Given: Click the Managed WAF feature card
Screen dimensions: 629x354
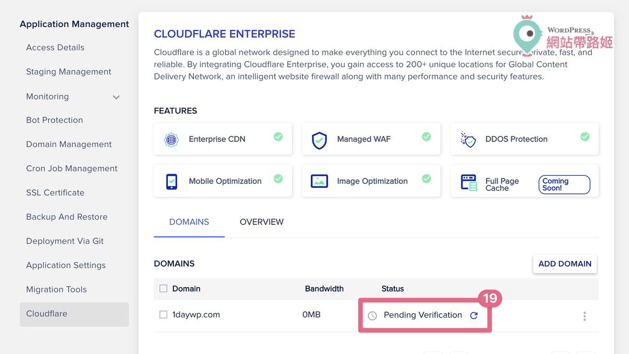Looking at the screenshot, I should (x=371, y=139).
